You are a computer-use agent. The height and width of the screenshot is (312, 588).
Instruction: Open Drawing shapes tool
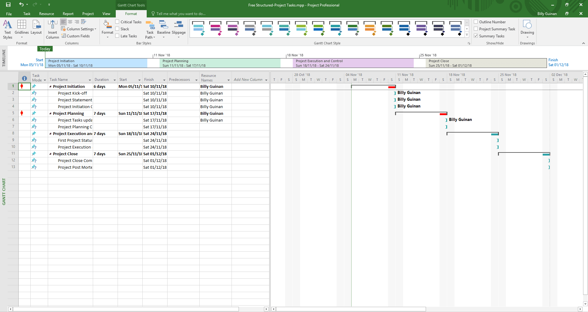coord(527,29)
